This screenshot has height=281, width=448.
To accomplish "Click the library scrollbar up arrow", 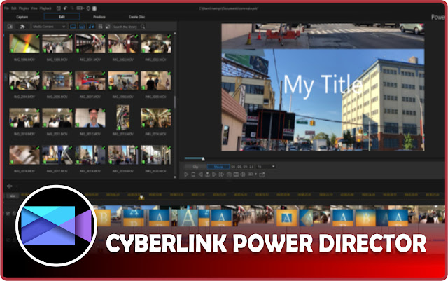I will click(x=175, y=34).
